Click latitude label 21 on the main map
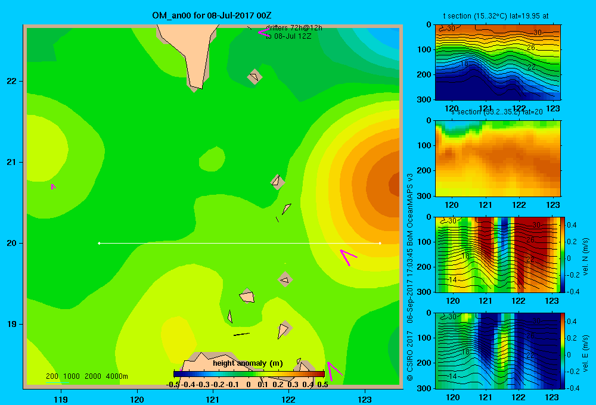The image size is (596, 405). click(12, 162)
